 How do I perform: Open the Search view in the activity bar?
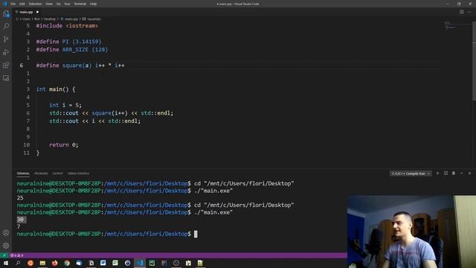point(6,26)
